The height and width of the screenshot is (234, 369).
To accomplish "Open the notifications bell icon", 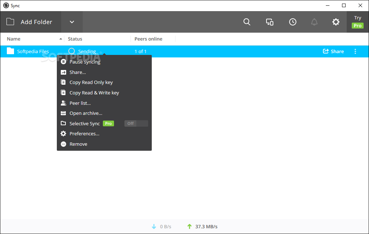I will (314, 22).
